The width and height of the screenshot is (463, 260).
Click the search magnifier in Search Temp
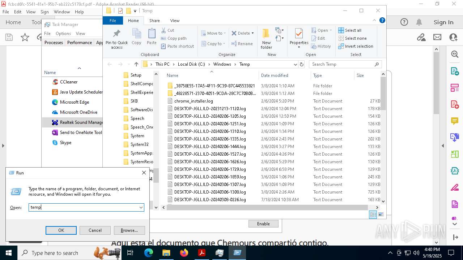[377, 64]
